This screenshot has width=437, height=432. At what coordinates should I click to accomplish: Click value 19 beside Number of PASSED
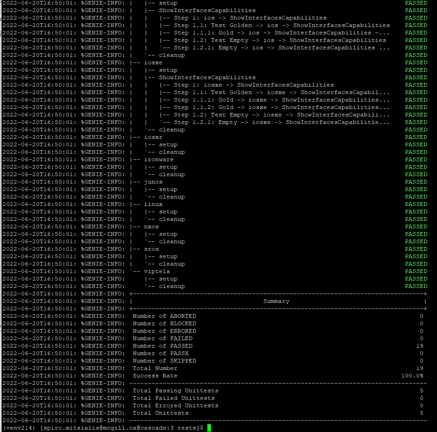(420, 346)
